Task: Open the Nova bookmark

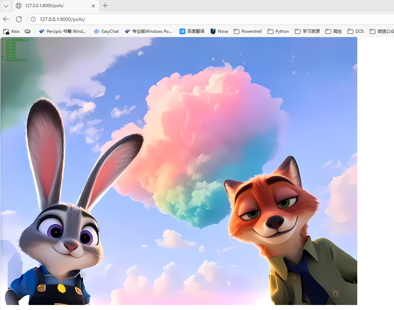Action: (219, 31)
